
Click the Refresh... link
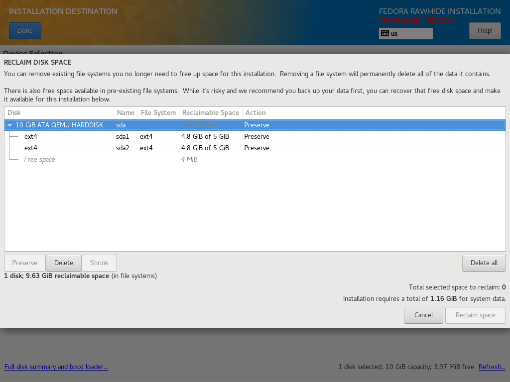(x=492, y=367)
